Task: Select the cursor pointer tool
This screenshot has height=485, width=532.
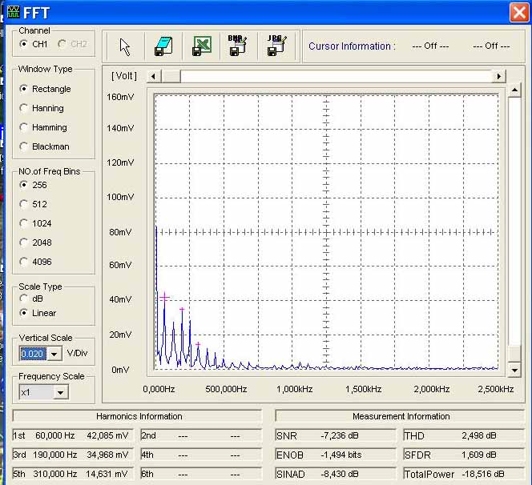Action: click(x=124, y=46)
